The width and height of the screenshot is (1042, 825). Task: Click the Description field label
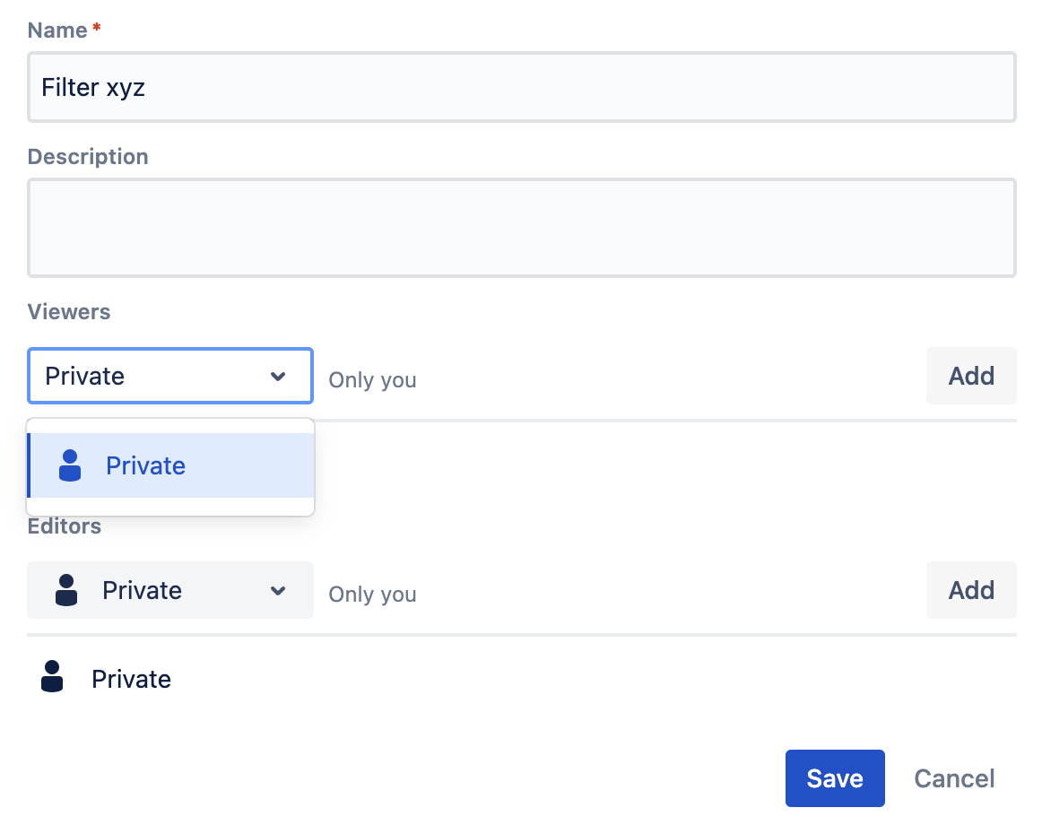point(88,157)
